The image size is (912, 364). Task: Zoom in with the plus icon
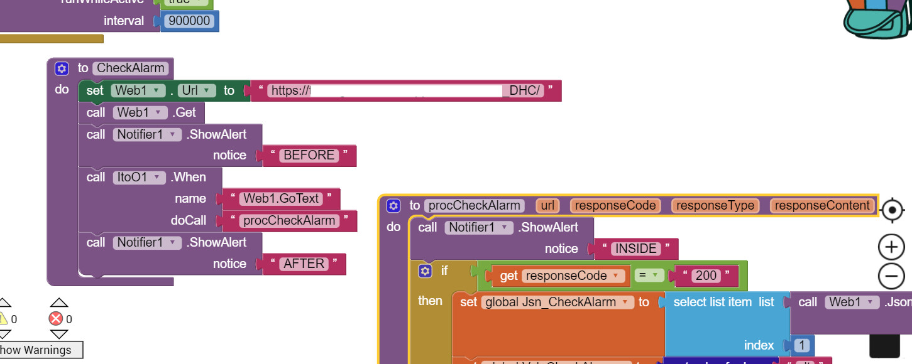click(x=891, y=247)
